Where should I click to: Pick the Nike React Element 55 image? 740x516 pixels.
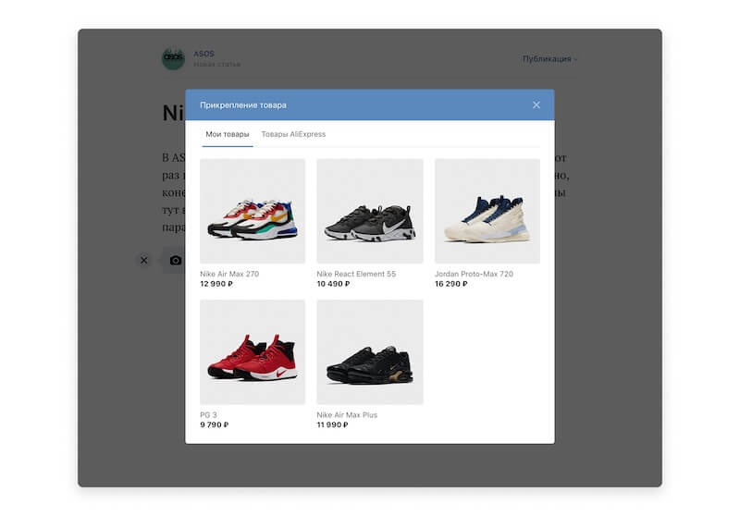(x=370, y=211)
